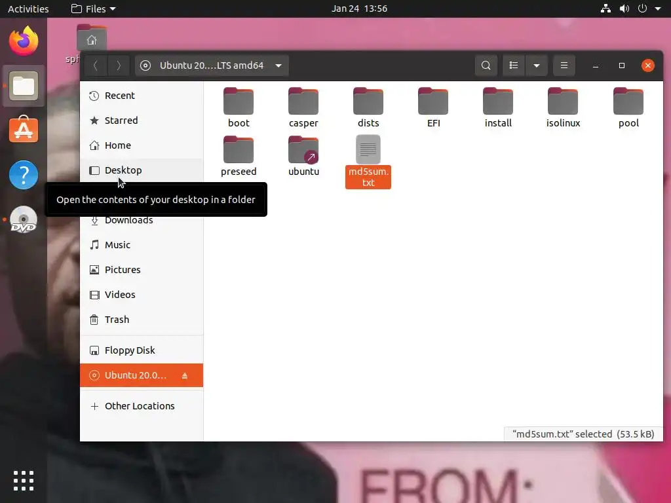This screenshot has width=671, height=503.
Task: Open Music in the sidebar
Action: point(142,245)
